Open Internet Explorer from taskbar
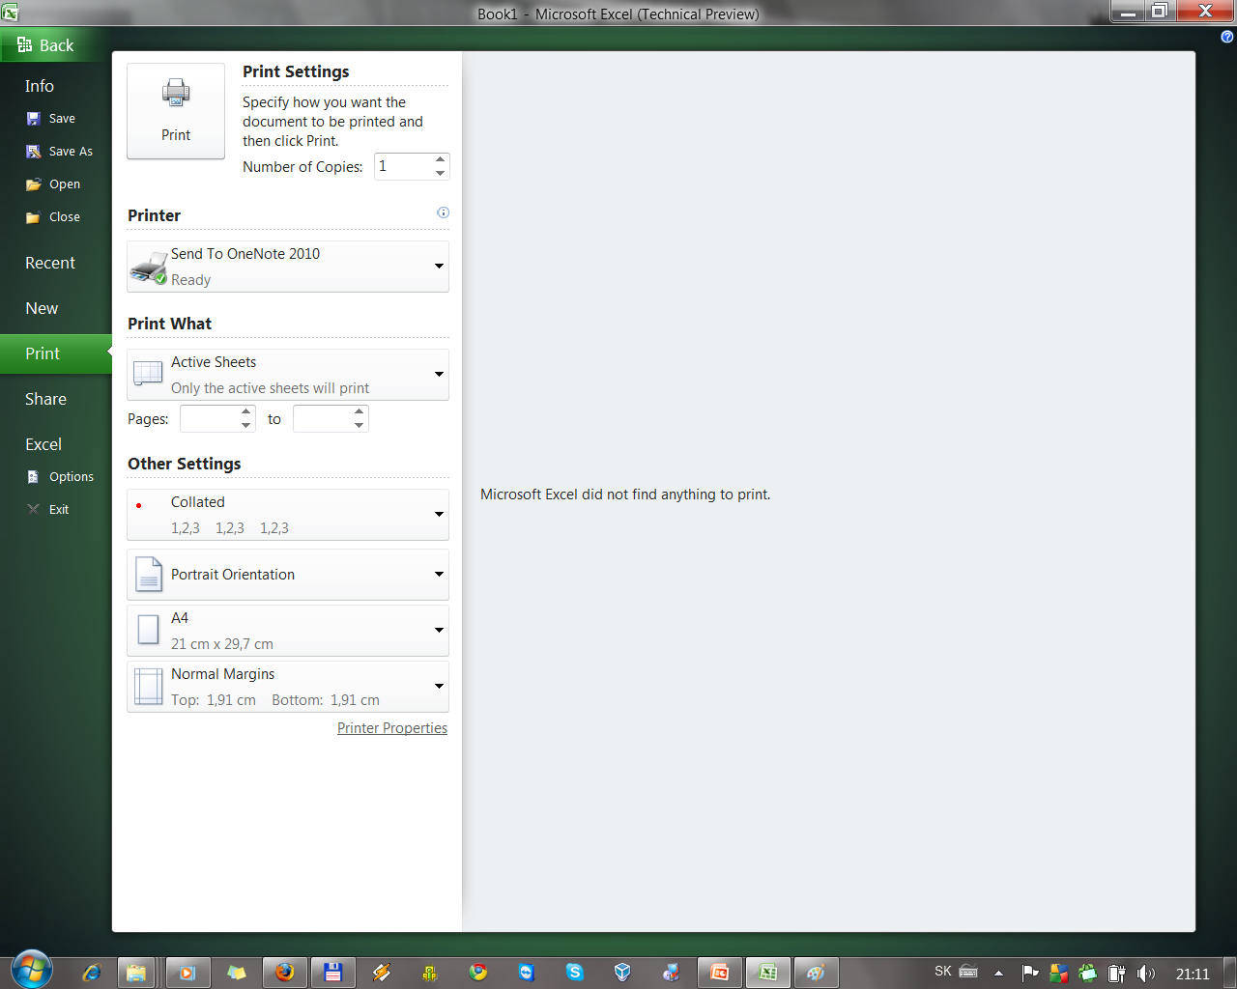 [x=92, y=973]
